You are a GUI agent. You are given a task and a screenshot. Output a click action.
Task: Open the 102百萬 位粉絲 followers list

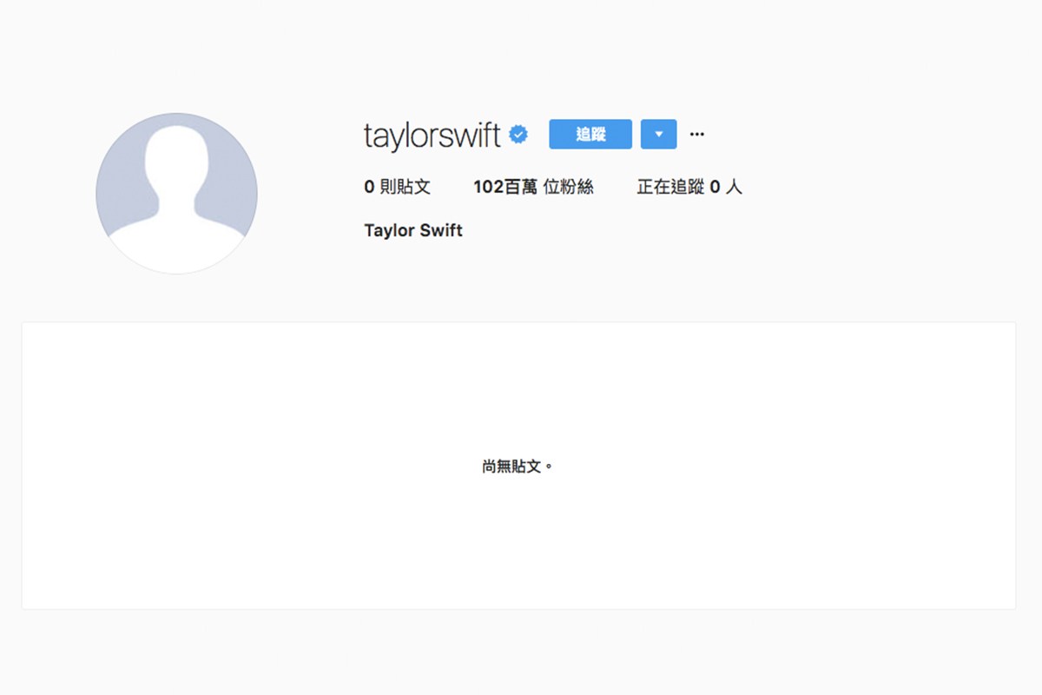[x=533, y=187]
